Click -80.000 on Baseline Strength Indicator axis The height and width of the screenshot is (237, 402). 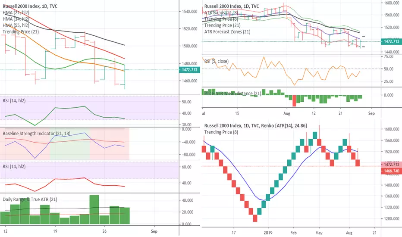pos(188,155)
